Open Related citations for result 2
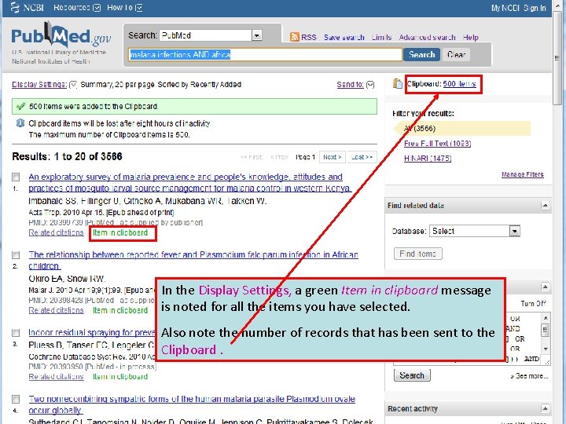This screenshot has height=424, width=566. [x=57, y=310]
